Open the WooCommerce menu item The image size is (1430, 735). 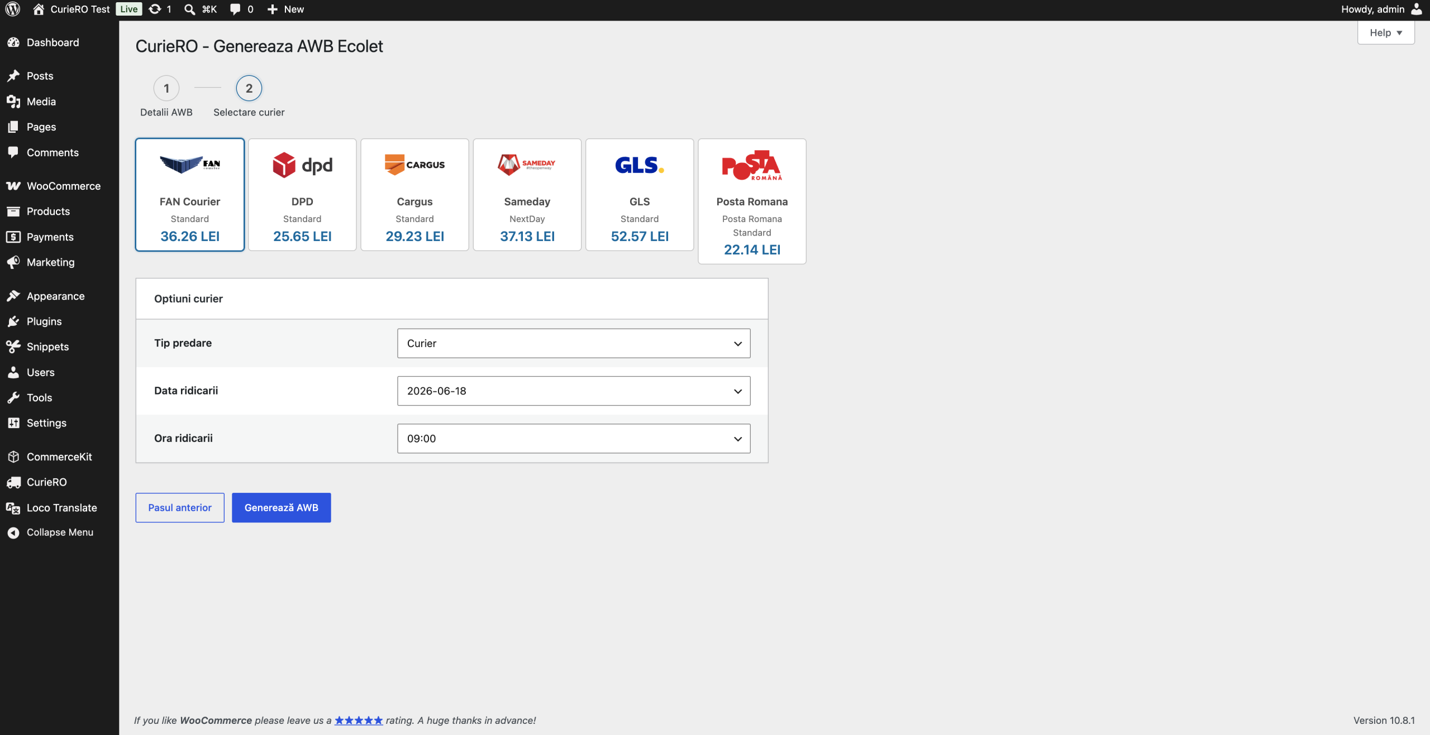59,186
